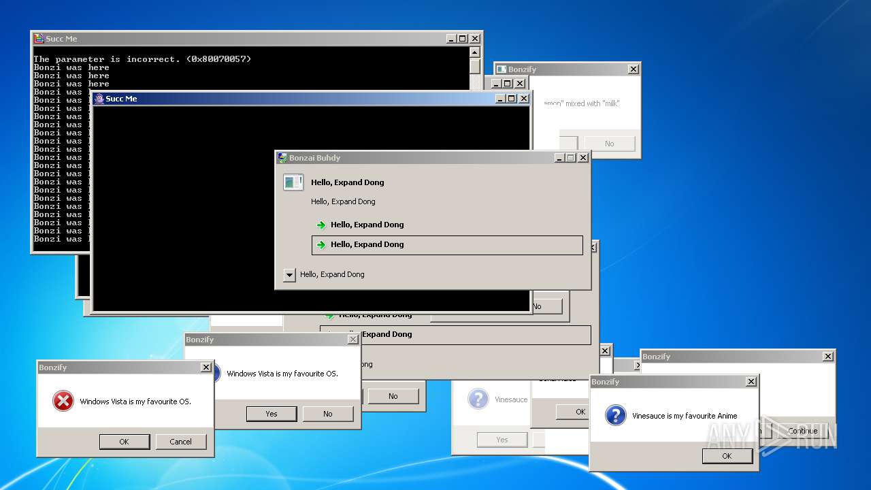The image size is (871, 490).
Task: Minimize the Bonzai Buhdy dialog
Action: (x=559, y=158)
